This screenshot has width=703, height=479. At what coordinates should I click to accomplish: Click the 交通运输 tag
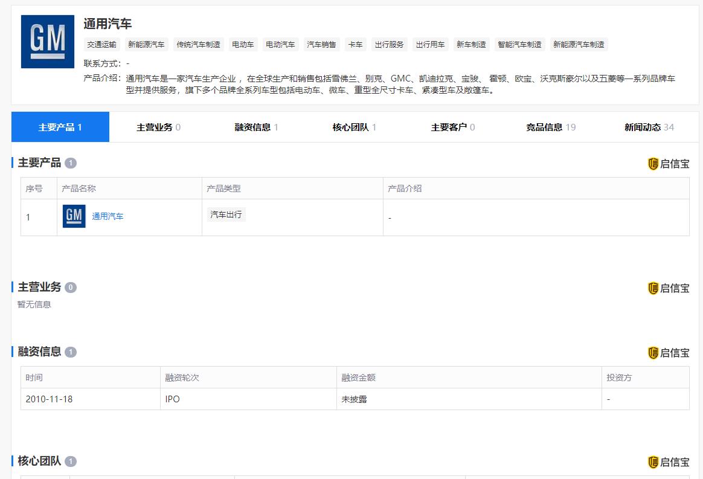tap(102, 45)
